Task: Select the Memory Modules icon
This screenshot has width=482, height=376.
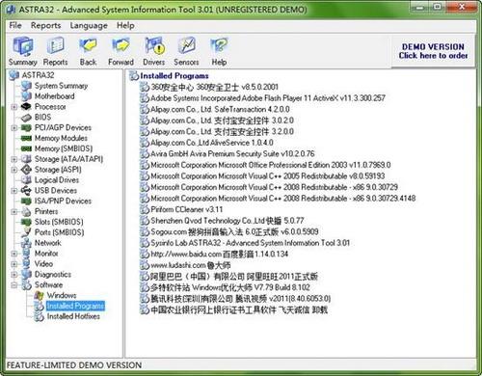Action: click(26, 138)
